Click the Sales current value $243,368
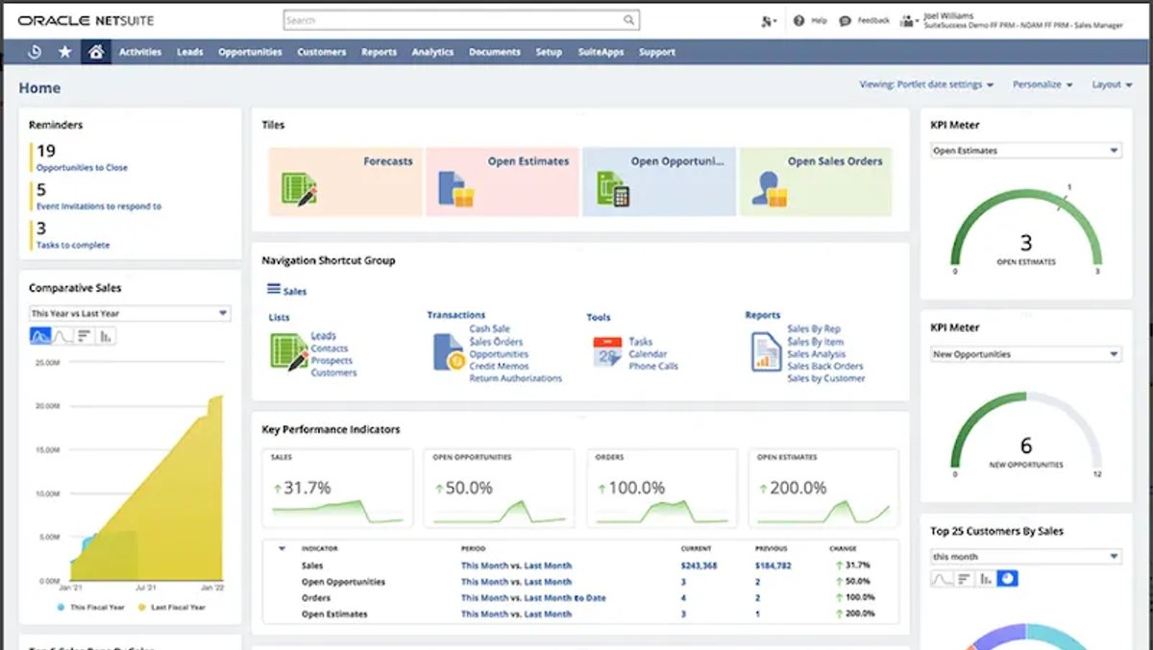The image size is (1153, 650). (x=699, y=566)
